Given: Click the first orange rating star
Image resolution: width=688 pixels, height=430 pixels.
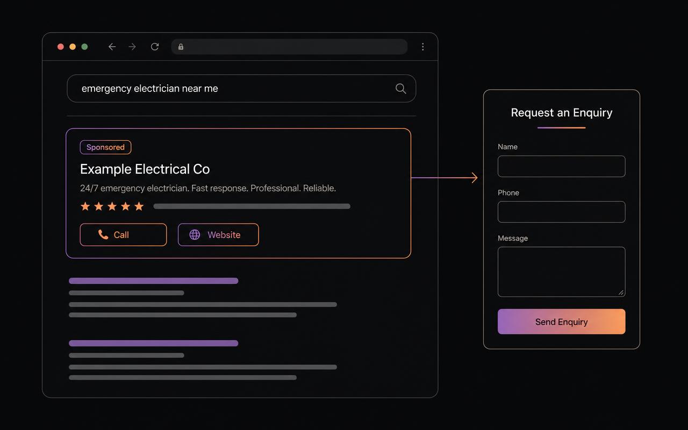Looking at the screenshot, I should 85,206.
